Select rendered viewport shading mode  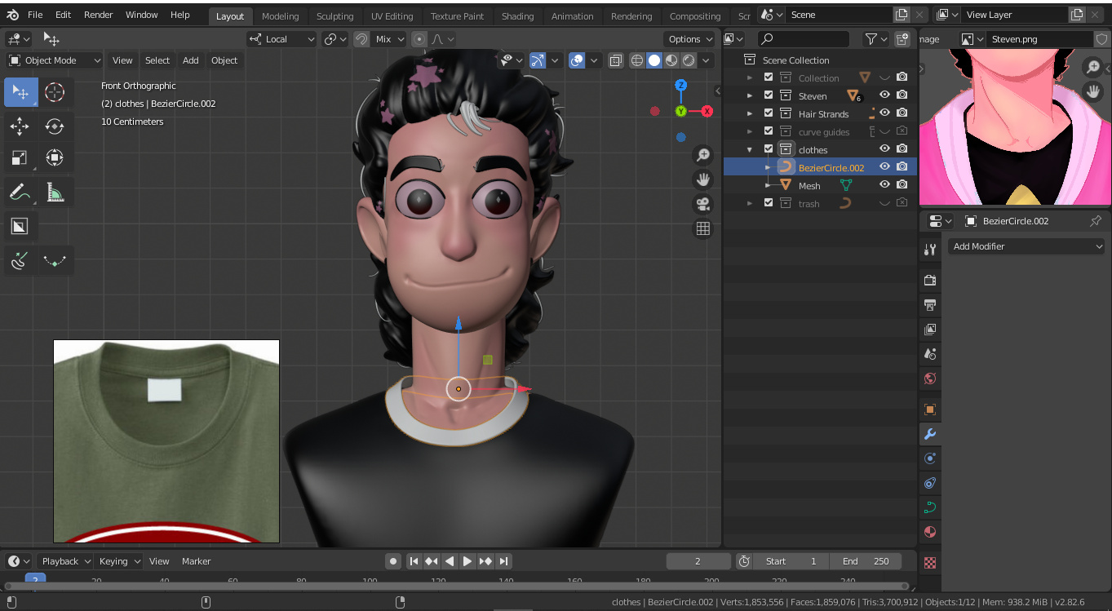click(689, 60)
